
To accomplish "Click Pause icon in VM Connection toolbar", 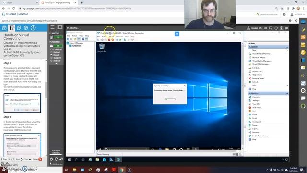I will pos(117,40).
